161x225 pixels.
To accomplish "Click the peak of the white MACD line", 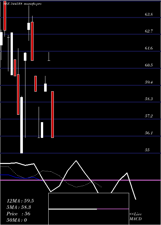I will pyautogui.click(x=76, y=161).
